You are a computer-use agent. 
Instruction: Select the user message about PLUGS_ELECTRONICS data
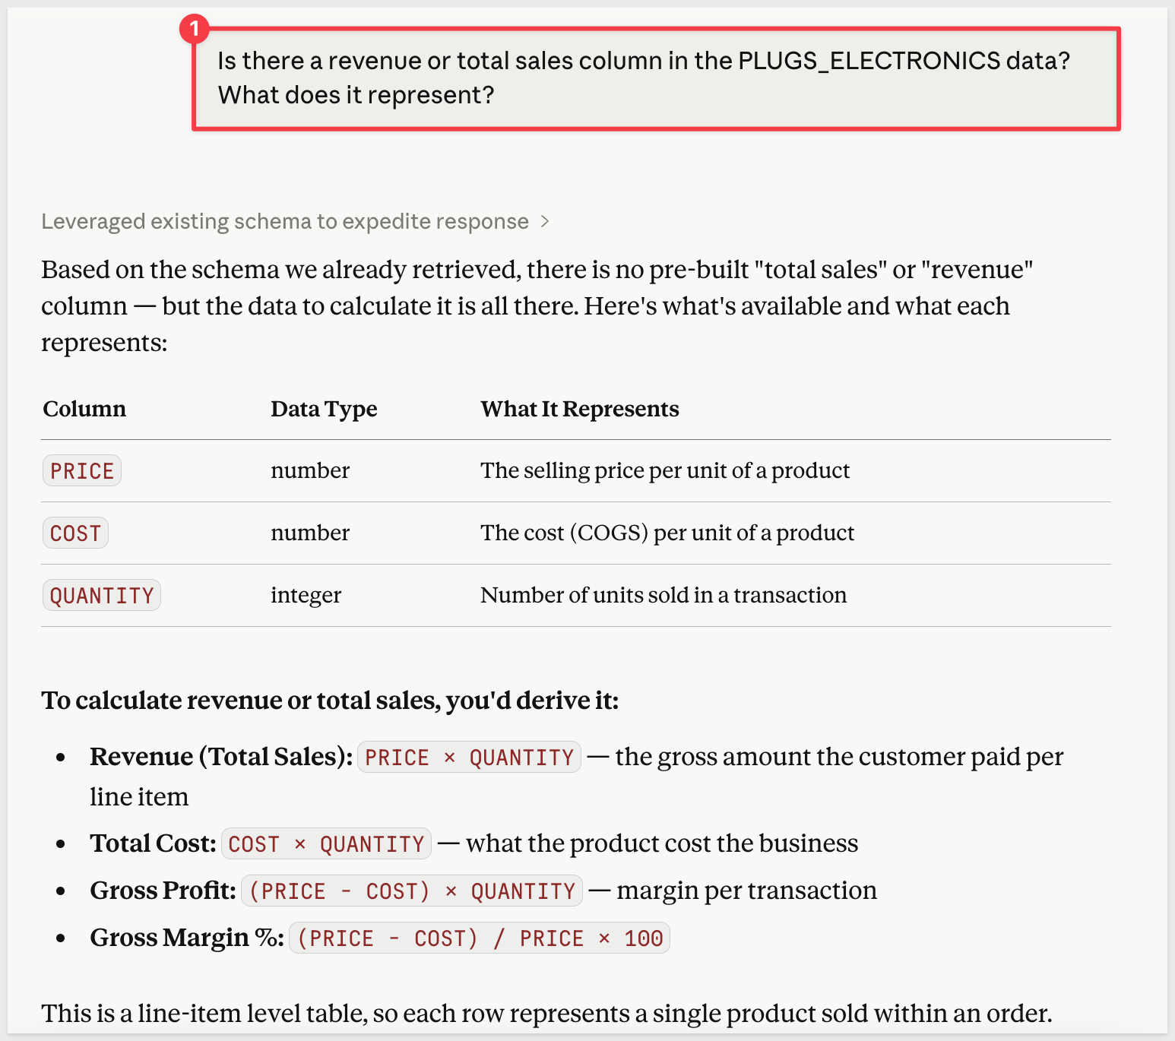[643, 78]
